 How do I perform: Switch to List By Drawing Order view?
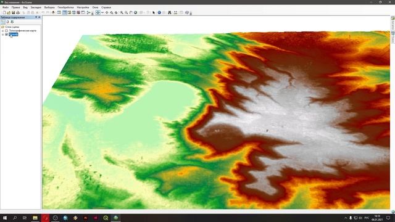3,22
